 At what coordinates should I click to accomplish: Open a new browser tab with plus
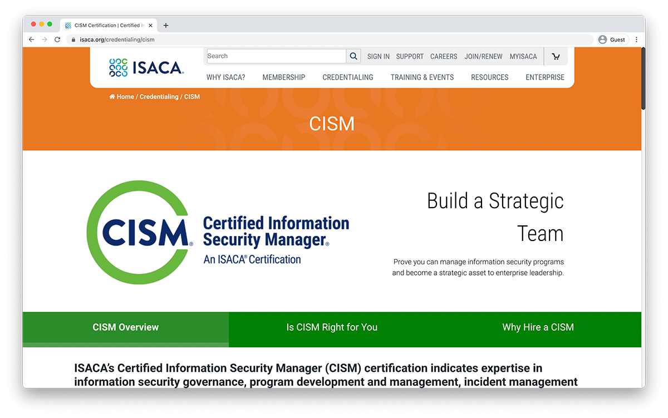166,25
